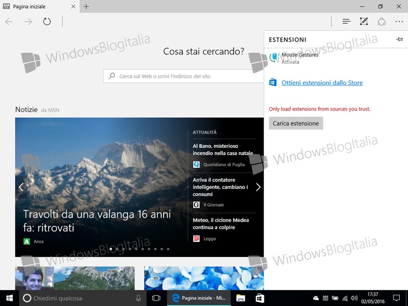Go back using the back arrow
Image resolution: width=408 pixels, height=306 pixels.
[9, 22]
